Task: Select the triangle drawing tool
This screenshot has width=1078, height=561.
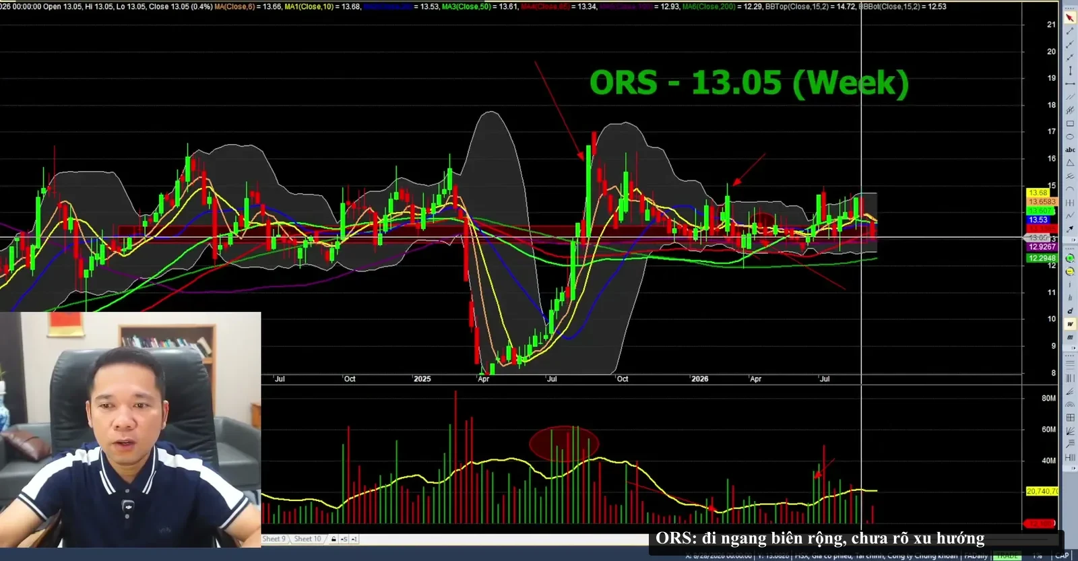Action: click(x=1069, y=162)
